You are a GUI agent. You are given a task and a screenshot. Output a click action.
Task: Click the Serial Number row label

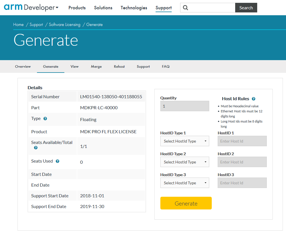coord(45,97)
